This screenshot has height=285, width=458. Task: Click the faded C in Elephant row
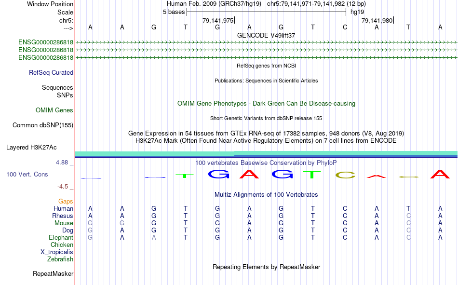[408, 237]
